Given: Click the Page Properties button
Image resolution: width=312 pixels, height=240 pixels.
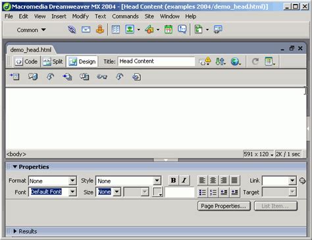Looking at the screenshot, I should (x=224, y=206).
